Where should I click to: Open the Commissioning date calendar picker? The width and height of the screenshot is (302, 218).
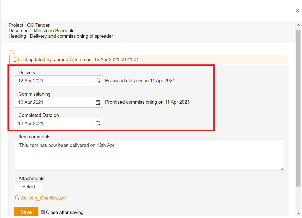tap(98, 102)
